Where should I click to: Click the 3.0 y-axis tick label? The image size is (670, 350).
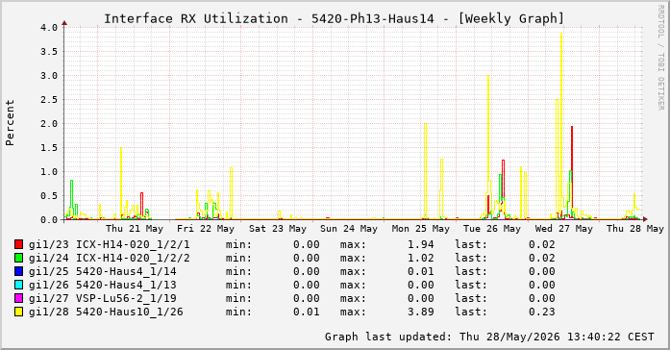[49, 76]
